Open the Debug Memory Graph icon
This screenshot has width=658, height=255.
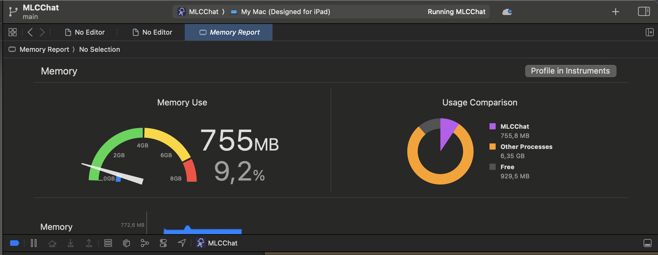145,243
